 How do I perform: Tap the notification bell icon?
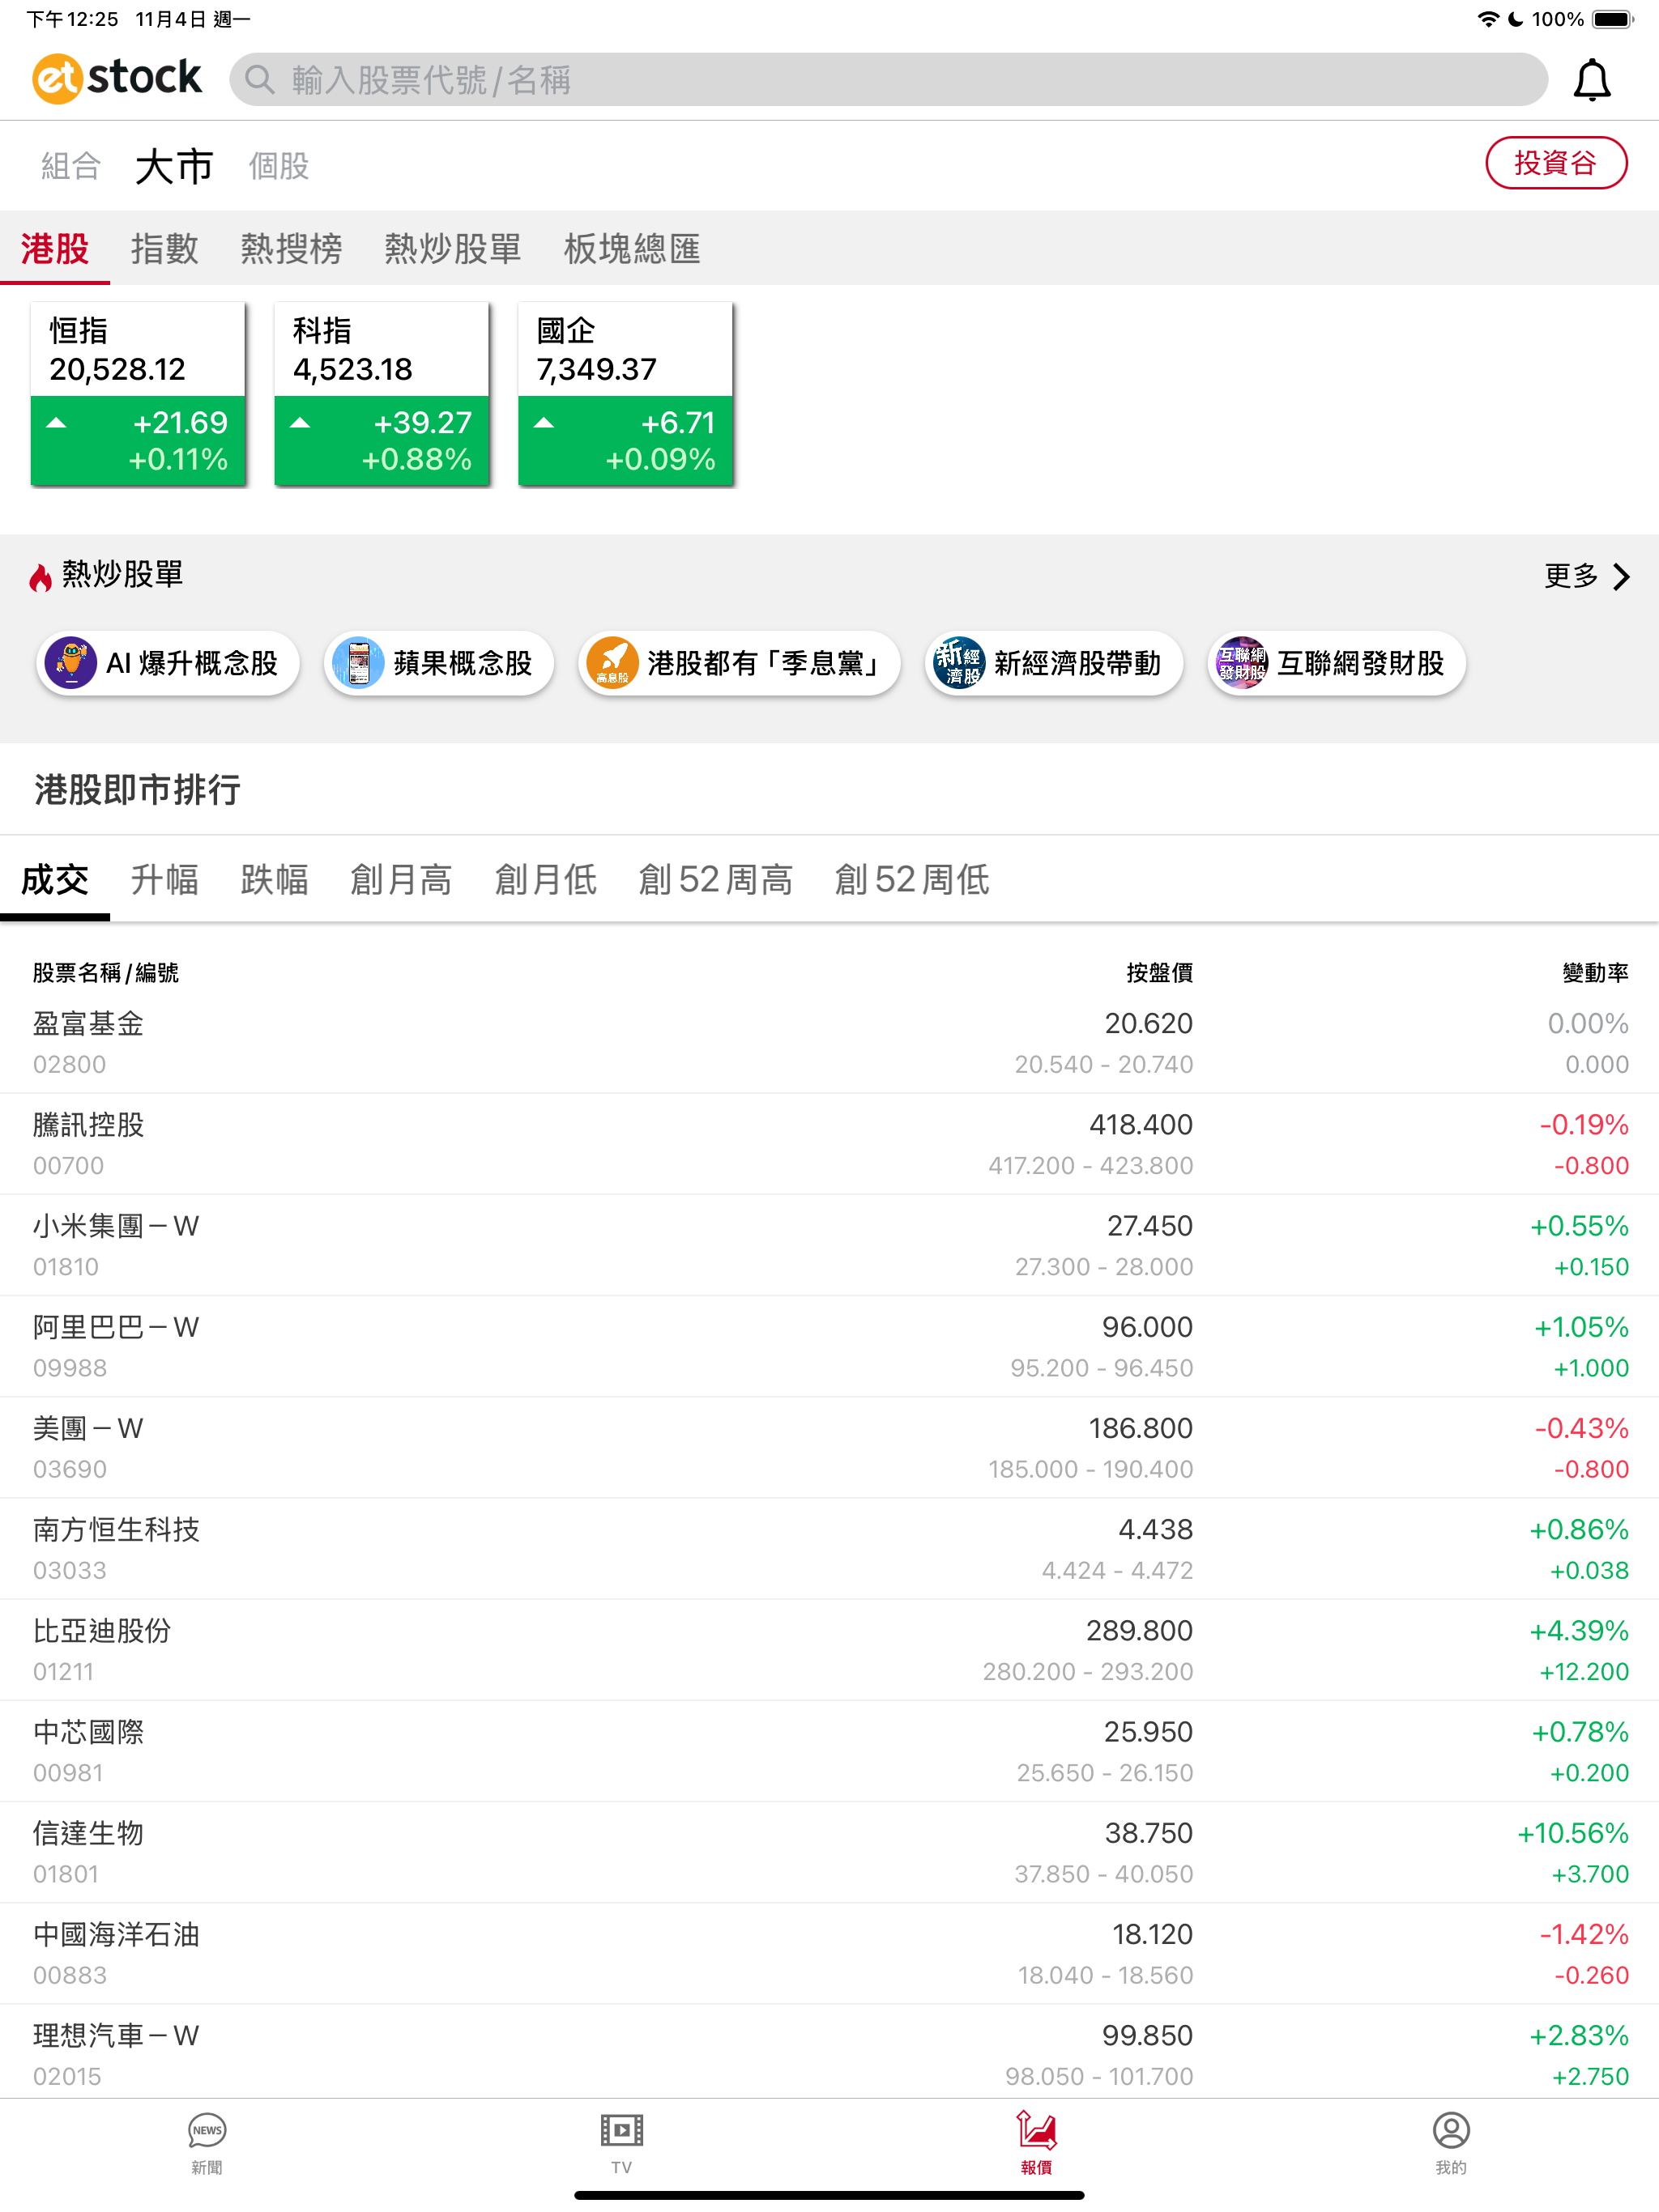click(x=1591, y=80)
